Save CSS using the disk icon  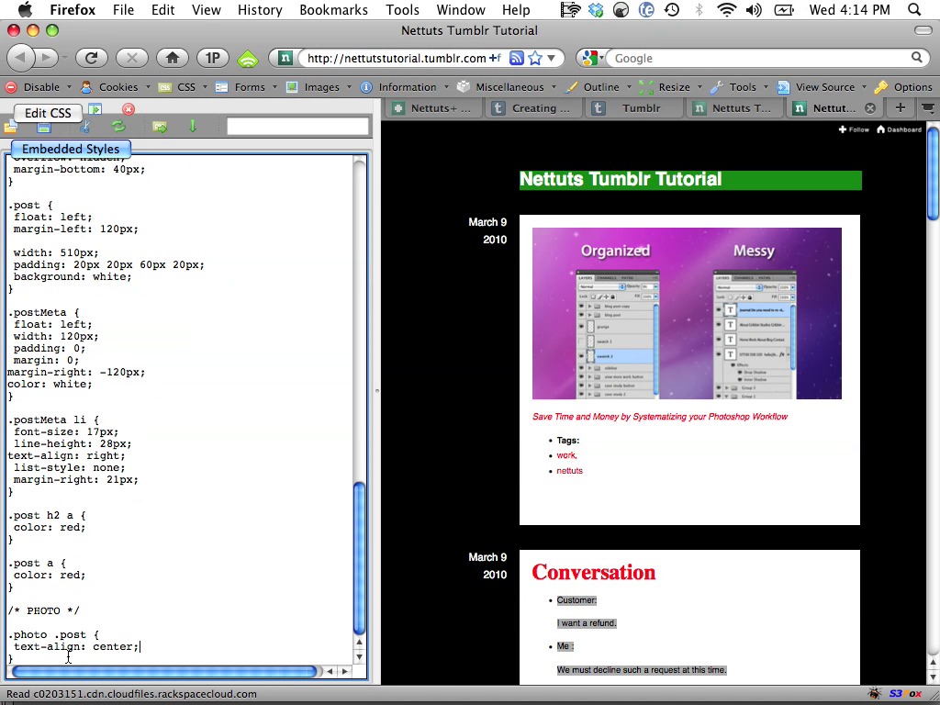click(x=43, y=127)
